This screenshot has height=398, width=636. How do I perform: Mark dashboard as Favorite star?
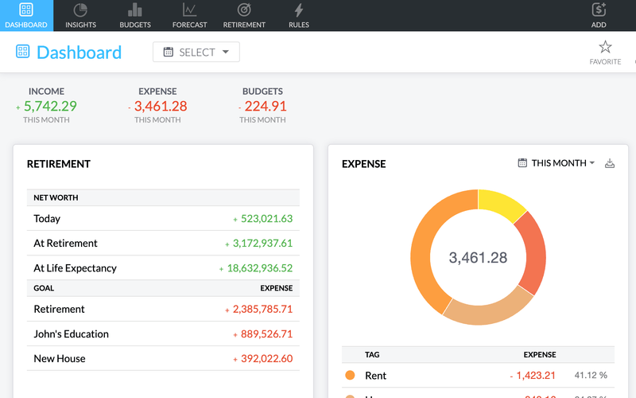coord(605,47)
